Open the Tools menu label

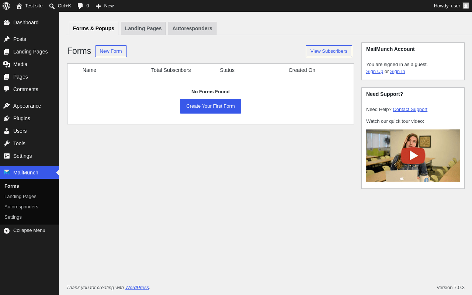tap(19, 143)
